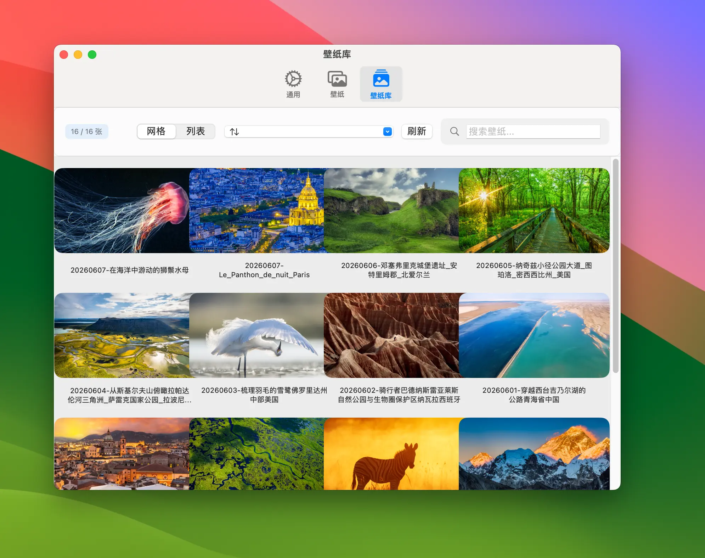Choose the zebra silhouette wallpaper

pos(391,454)
